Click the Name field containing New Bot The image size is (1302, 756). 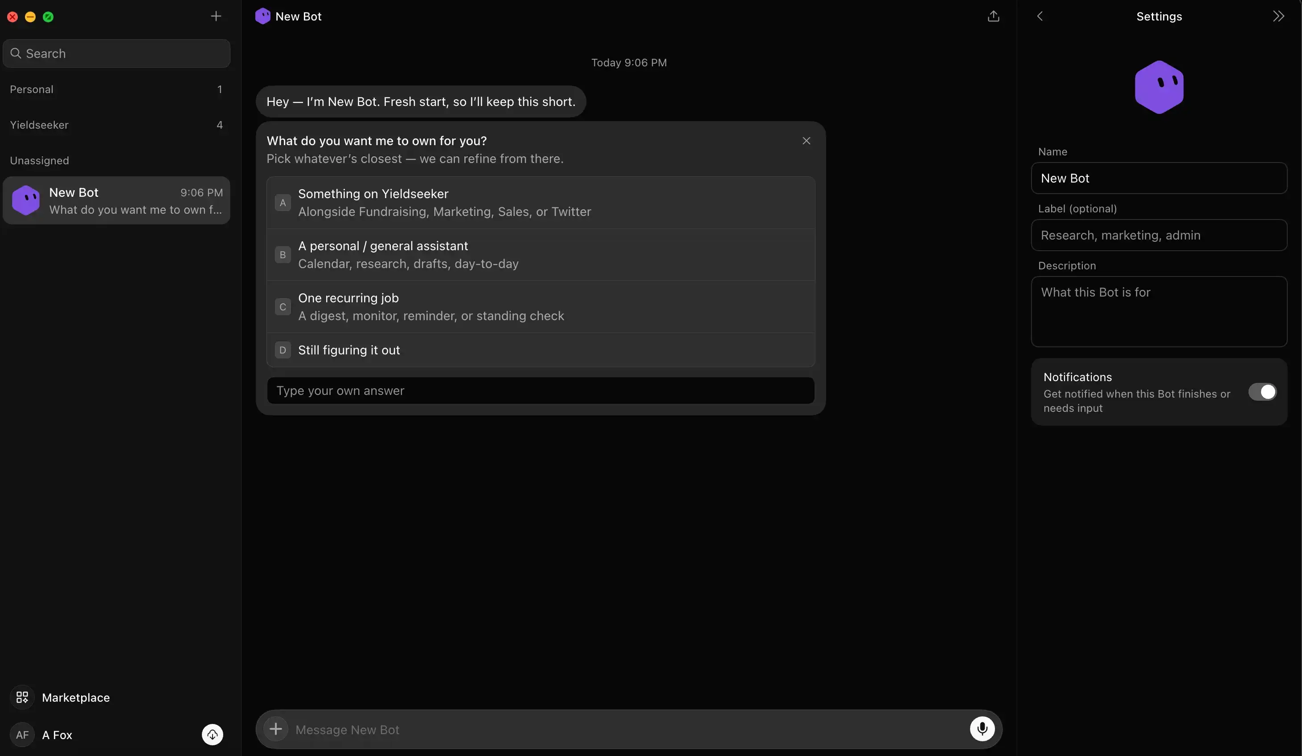pos(1159,179)
